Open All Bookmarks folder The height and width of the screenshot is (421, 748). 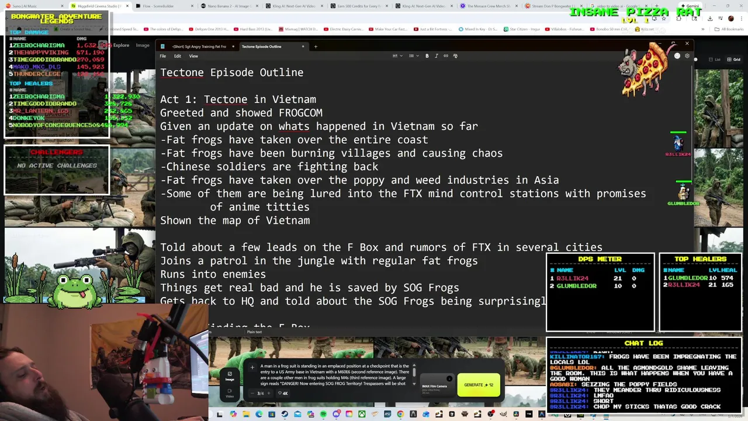click(729, 29)
